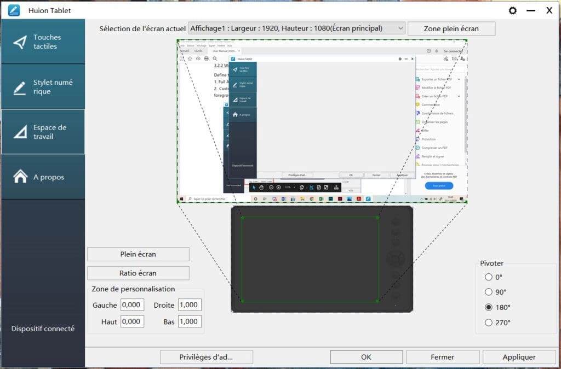Click the Huion Tablet app logo
The height and width of the screenshot is (369, 561).
point(14,10)
